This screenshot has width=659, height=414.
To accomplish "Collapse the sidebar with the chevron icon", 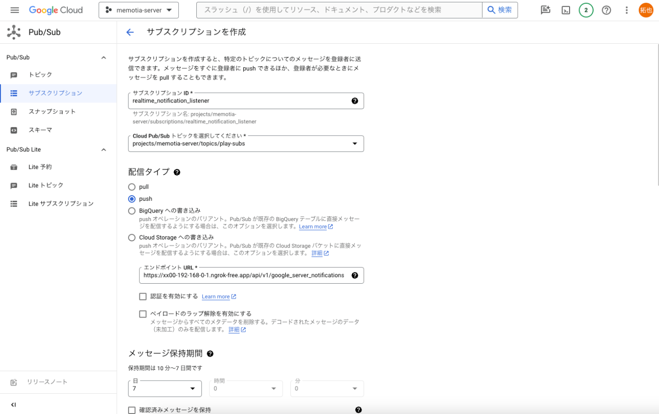I will [13, 405].
